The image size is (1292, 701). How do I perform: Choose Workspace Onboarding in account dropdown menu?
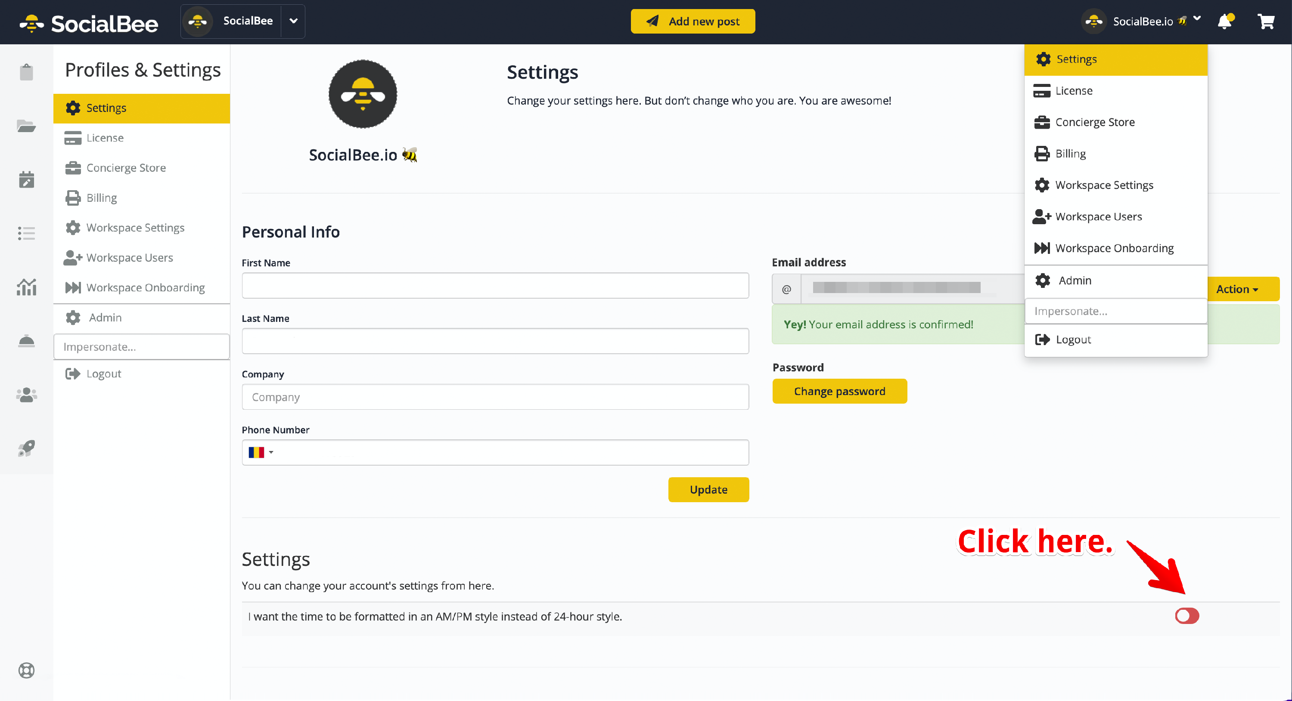point(1115,248)
